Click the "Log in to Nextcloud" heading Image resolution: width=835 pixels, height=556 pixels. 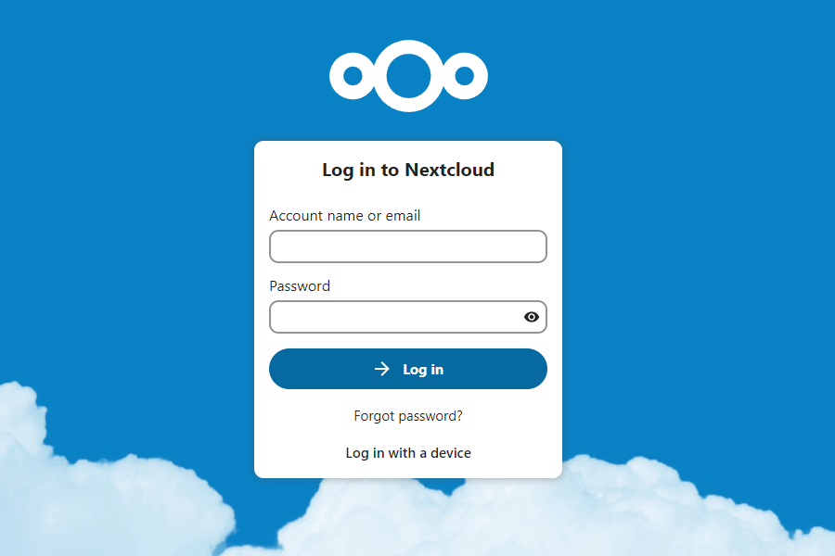pyautogui.click(x=408, y=170)
